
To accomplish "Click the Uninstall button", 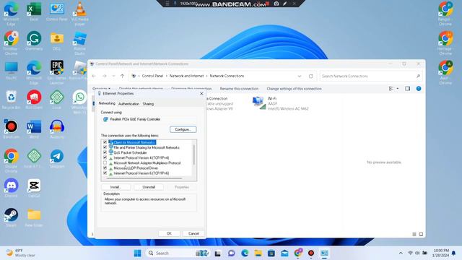I will [x=149, y=187].
